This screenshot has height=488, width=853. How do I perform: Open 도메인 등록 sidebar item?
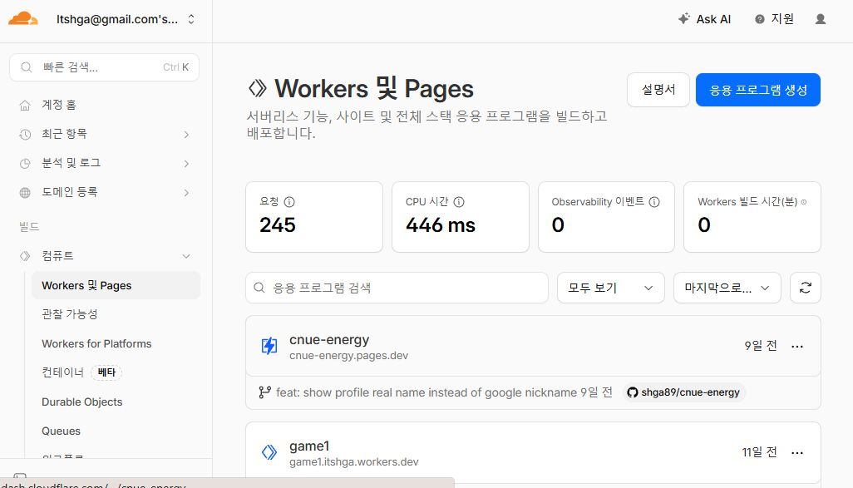(x=70, y=192)
